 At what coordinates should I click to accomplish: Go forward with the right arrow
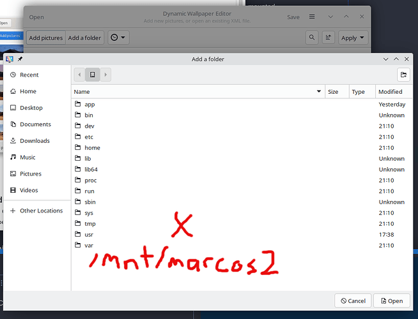click(105, 75)
